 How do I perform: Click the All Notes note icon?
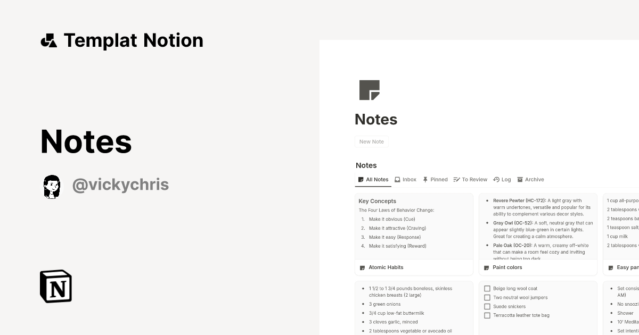click(361, 179)
